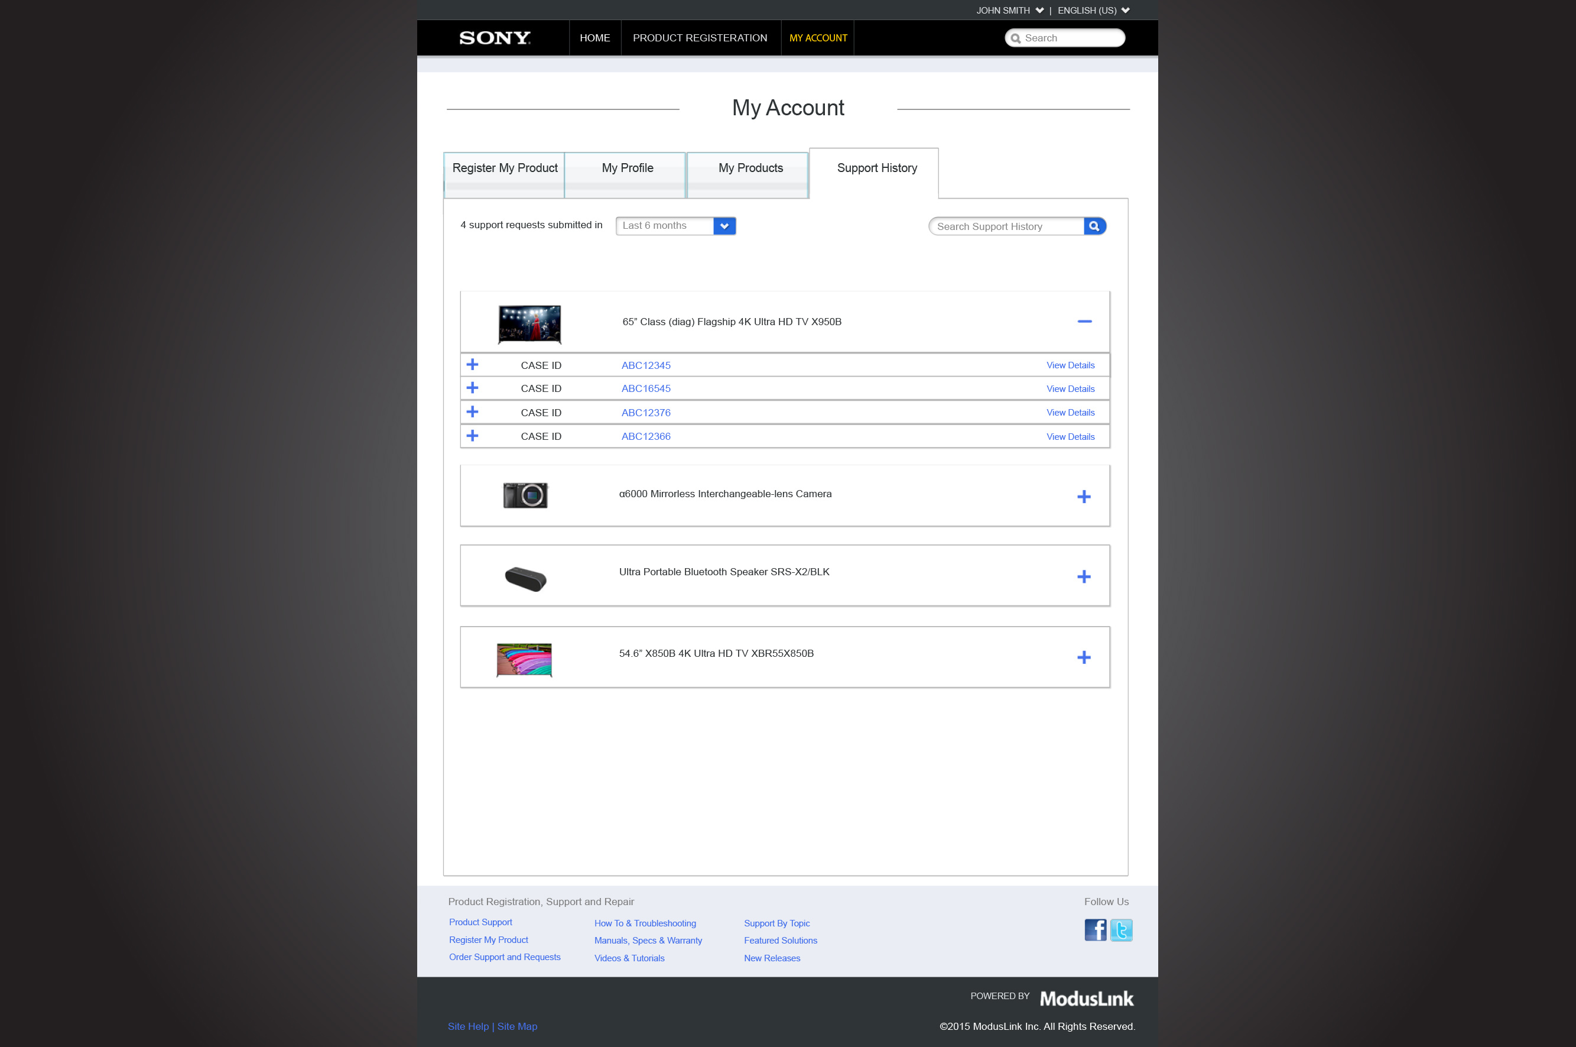1576x1047 pixels.
Task: Open Videos & Tutorials link
Action: click(629, 958)
